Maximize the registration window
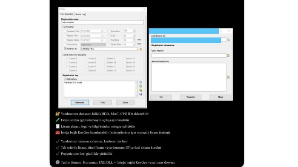 click(x=221, y=31)
